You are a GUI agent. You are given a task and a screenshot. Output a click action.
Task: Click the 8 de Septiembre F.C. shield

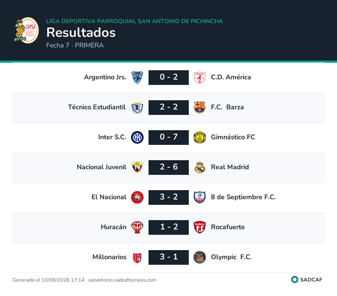coord(200,197)
